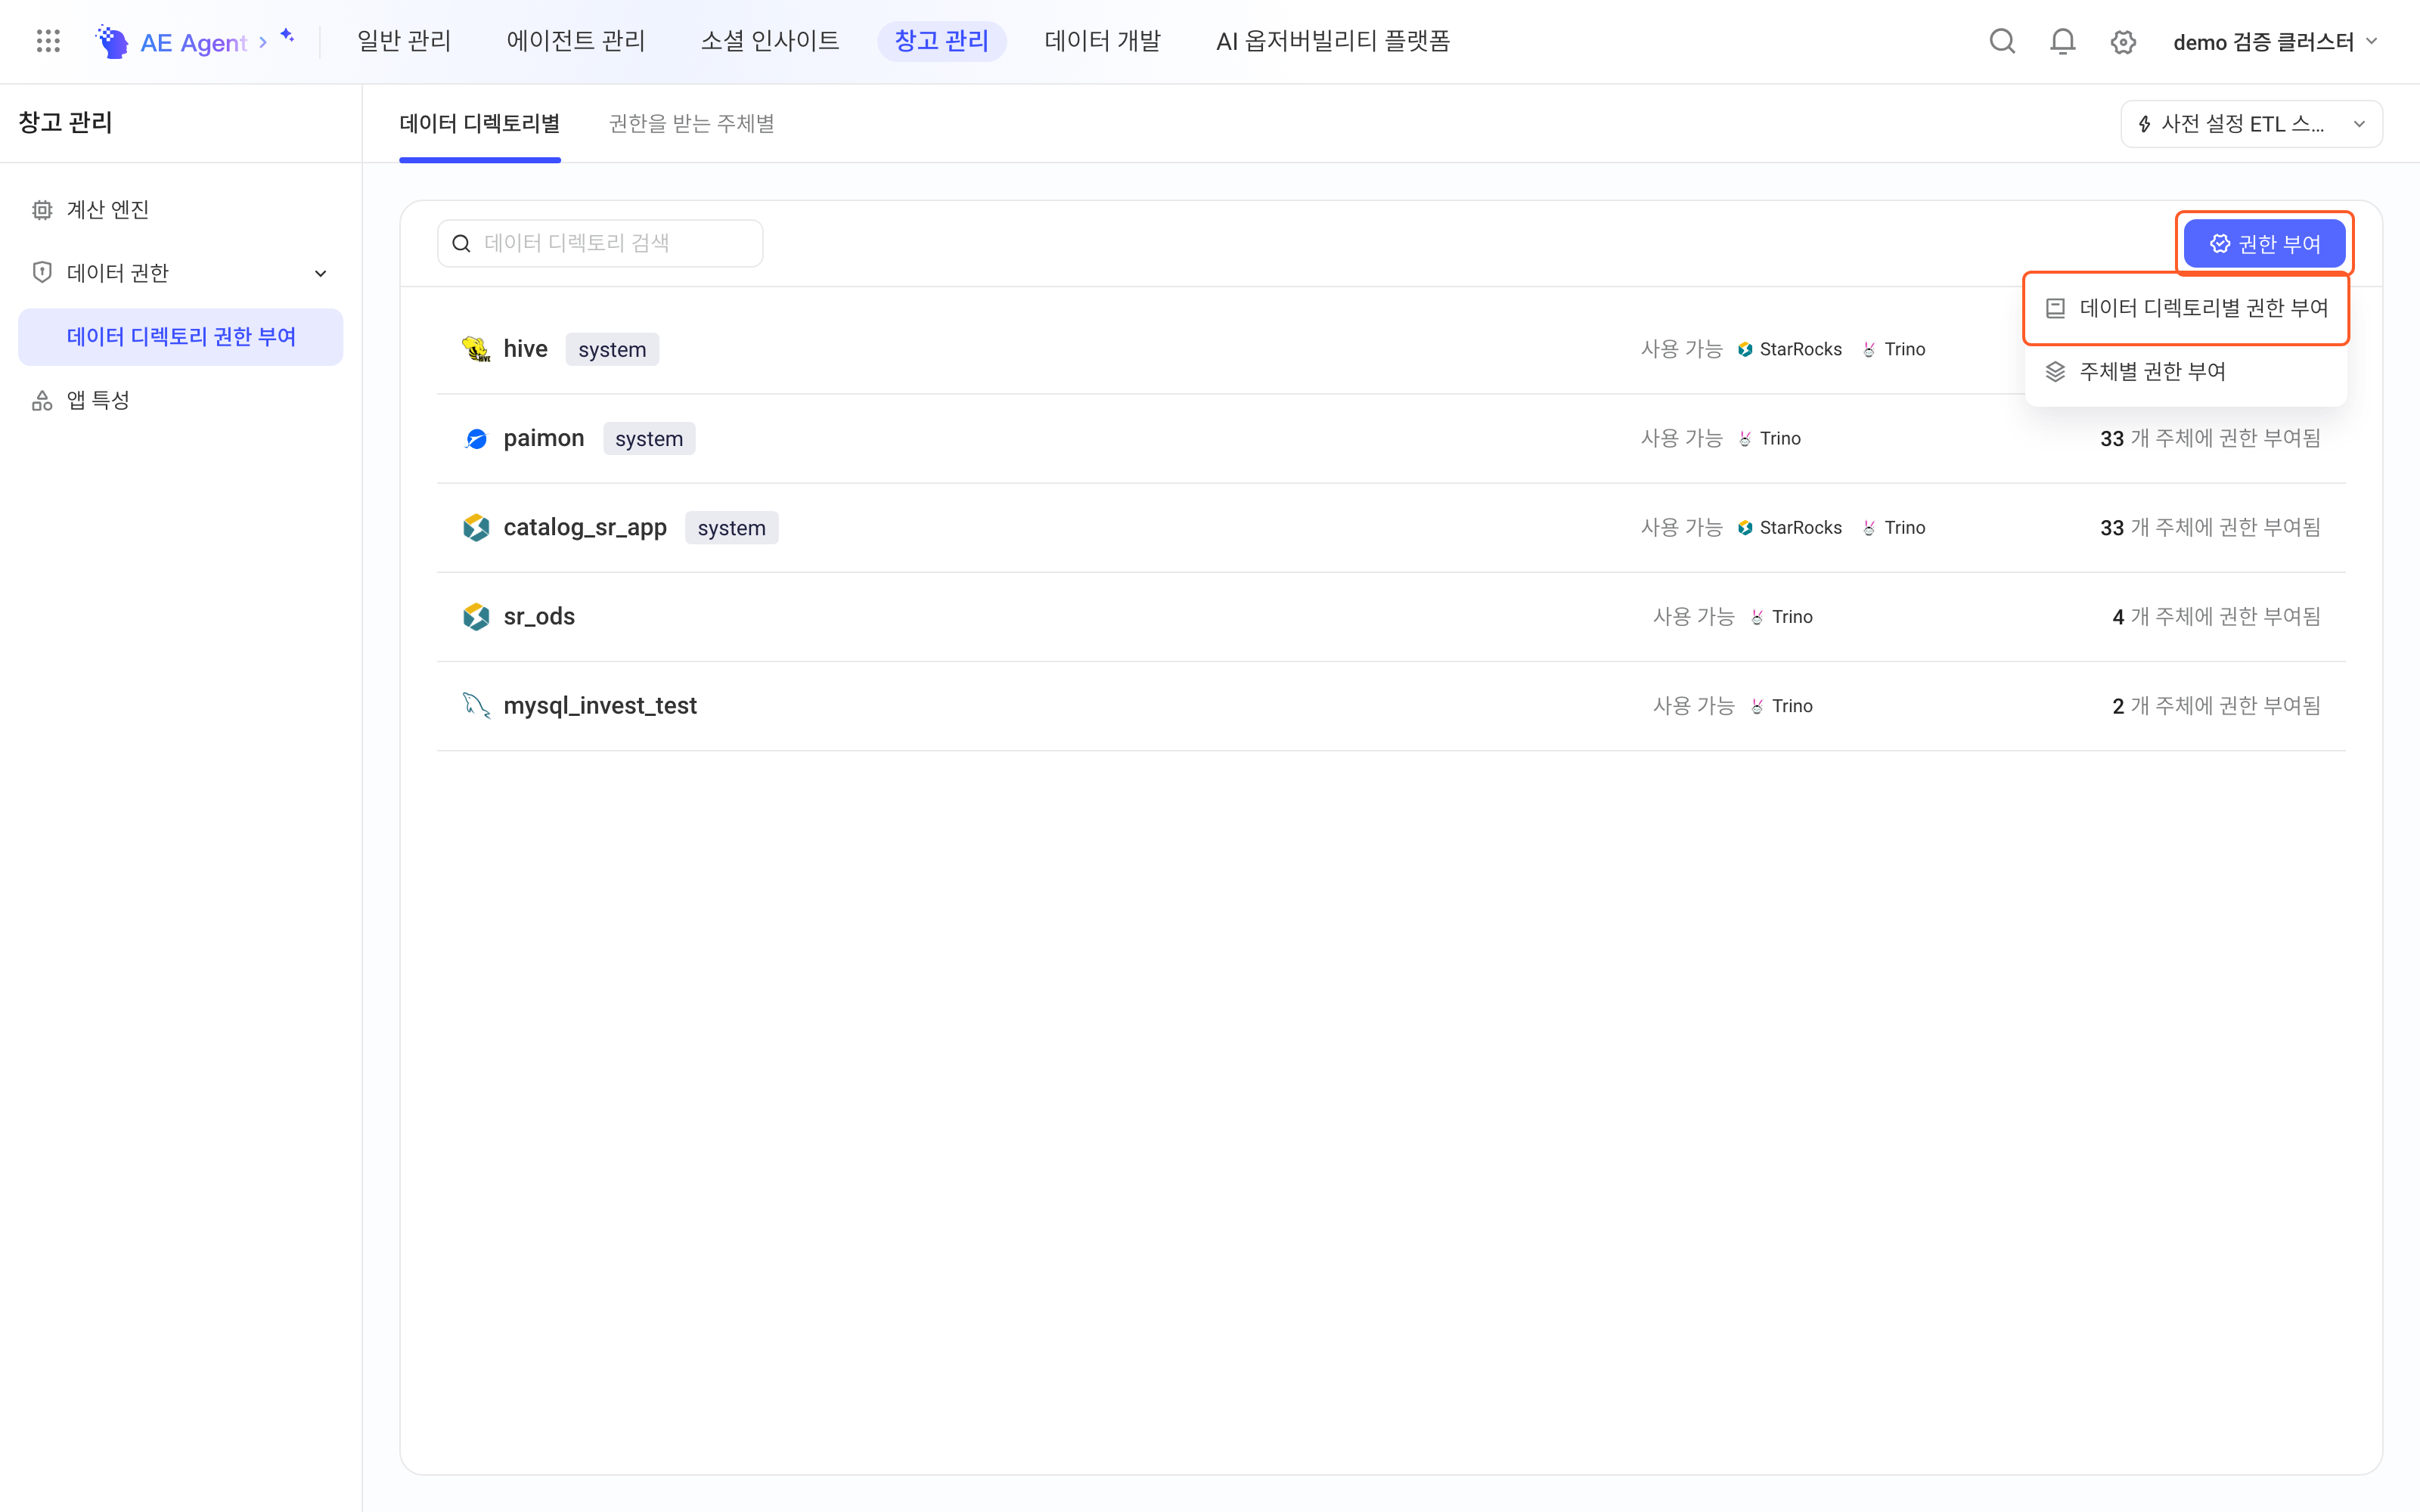Screen dimensions: 2420x1512
Task: Select the 창고 관리 menu
Action: (941, 41)
